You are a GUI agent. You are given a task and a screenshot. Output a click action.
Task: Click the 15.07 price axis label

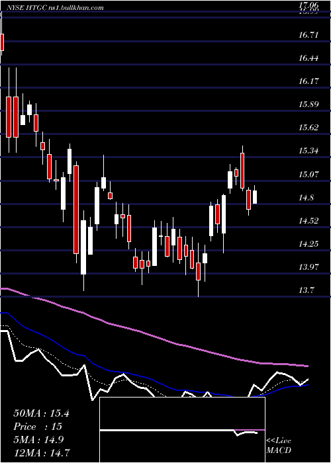(x=308, y=174)
